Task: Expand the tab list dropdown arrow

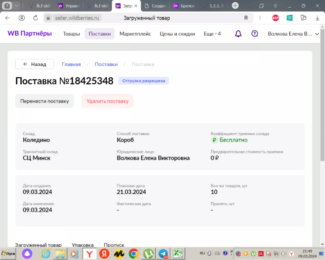Action: (16, 6)
